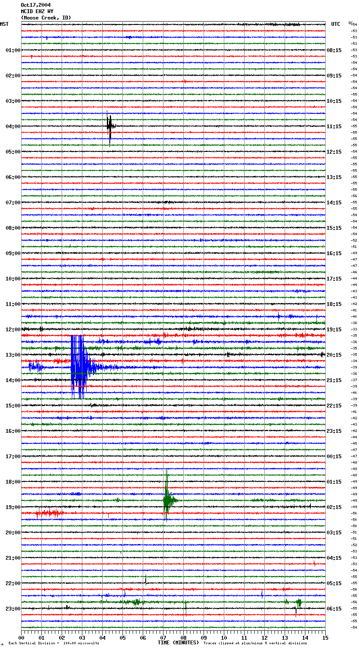Click the UTC timezone header
Screen dimensions: 359x649
[x=336, y=24]
